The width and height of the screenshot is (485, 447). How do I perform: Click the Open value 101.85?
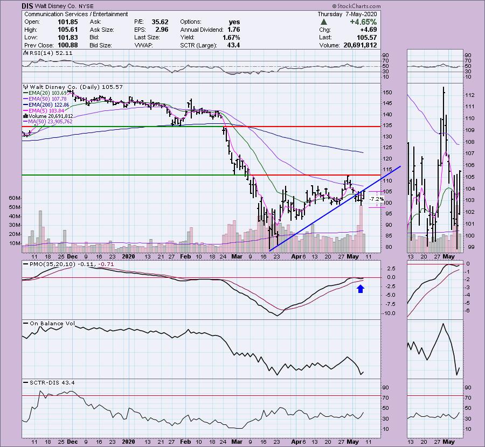tap(68, 22)
